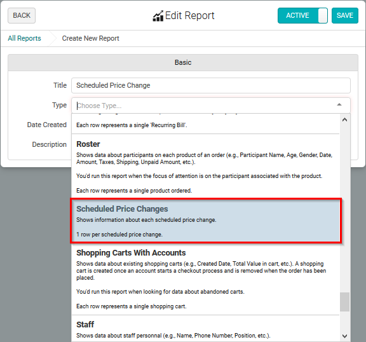Select the Recurring Bill option row
The image size is (366, 342).
tap(205, 124)
